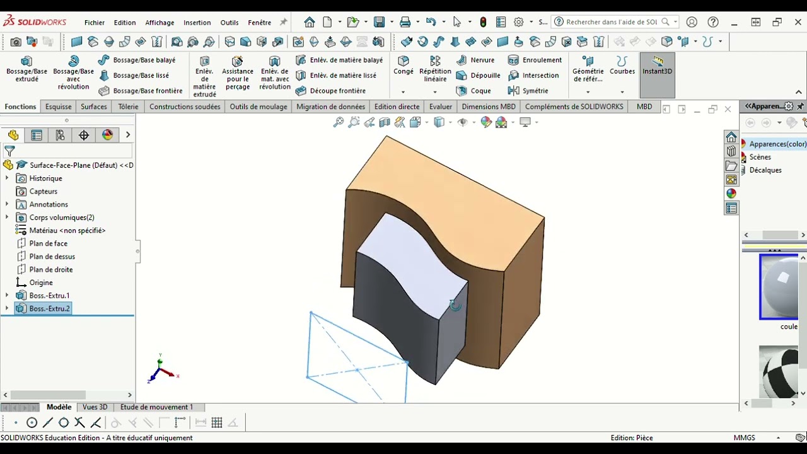The image size is (807, 454).
Task: Select Enlèv. de matière extrudé
Action: click(x=204, y=76)
